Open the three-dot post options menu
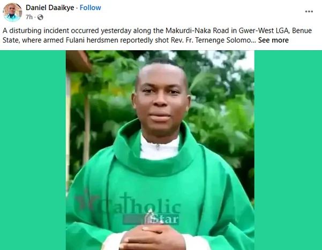 coord(309,11)
